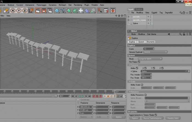Collapse the Posizione section
The height and width of the screenshot is (122, 192).
pyautogui.click(x=130, y=65)
